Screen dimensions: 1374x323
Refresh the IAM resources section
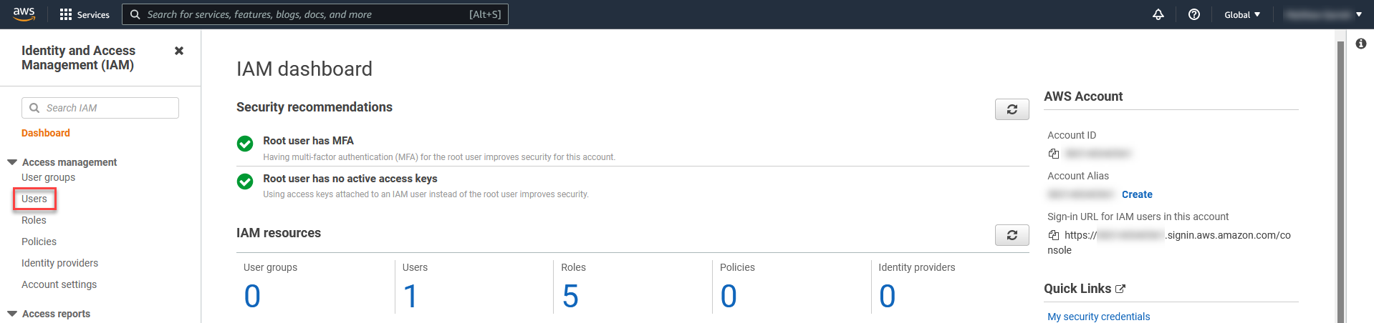click(1012, 235)
